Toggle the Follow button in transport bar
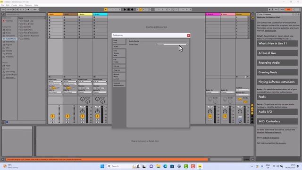 (106, 9)
